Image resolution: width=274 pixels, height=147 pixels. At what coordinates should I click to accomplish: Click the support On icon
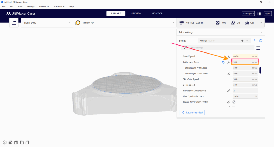coord(233,23)
